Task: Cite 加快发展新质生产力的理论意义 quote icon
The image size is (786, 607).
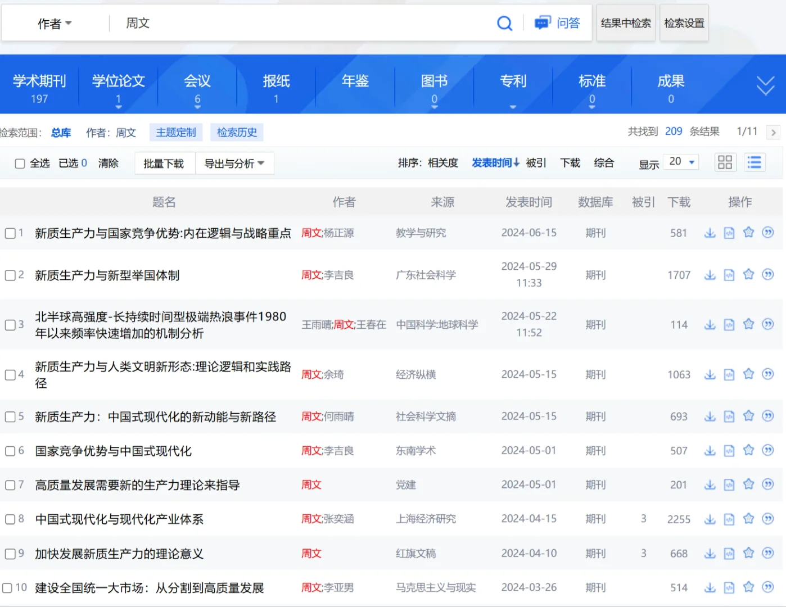Action: coord(767,553)
